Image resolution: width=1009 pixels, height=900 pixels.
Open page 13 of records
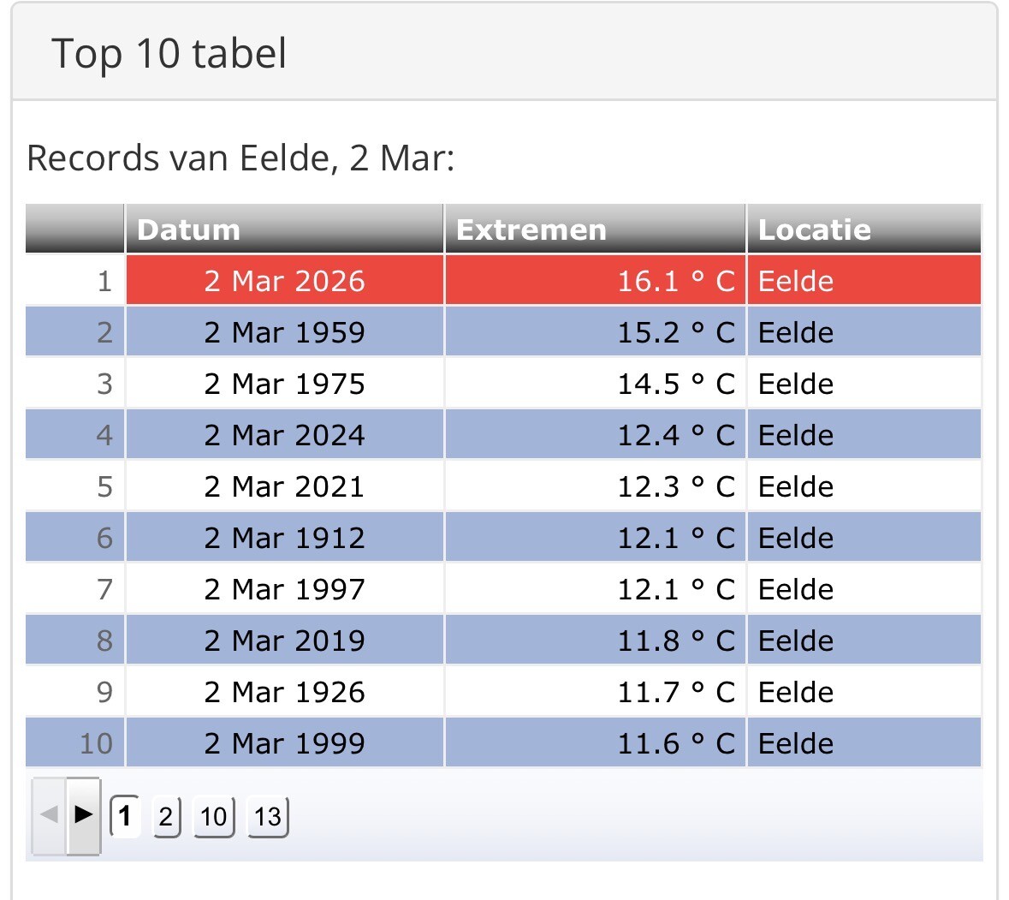click(267, 817)
